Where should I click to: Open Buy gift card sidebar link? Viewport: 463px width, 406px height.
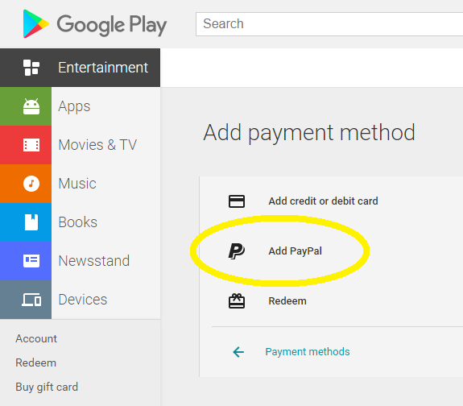tap(47, 387)
